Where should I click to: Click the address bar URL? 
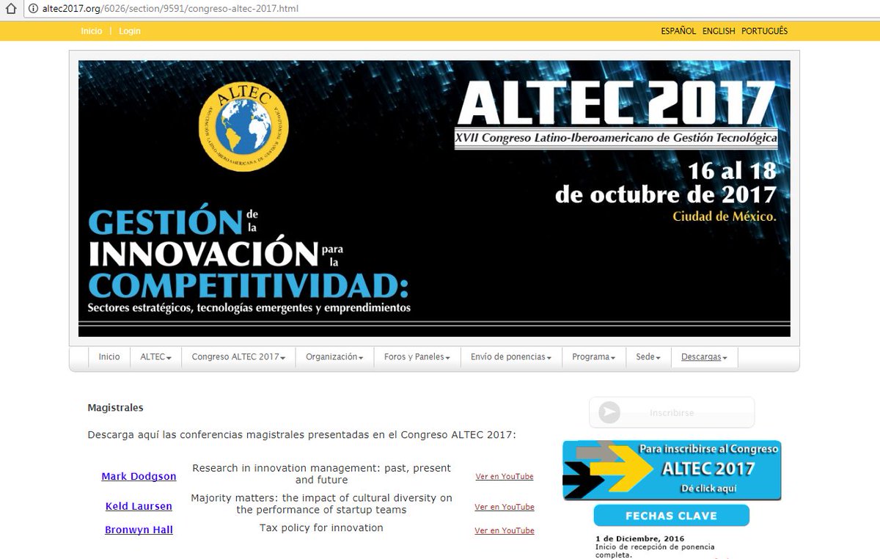click(170, 10)
